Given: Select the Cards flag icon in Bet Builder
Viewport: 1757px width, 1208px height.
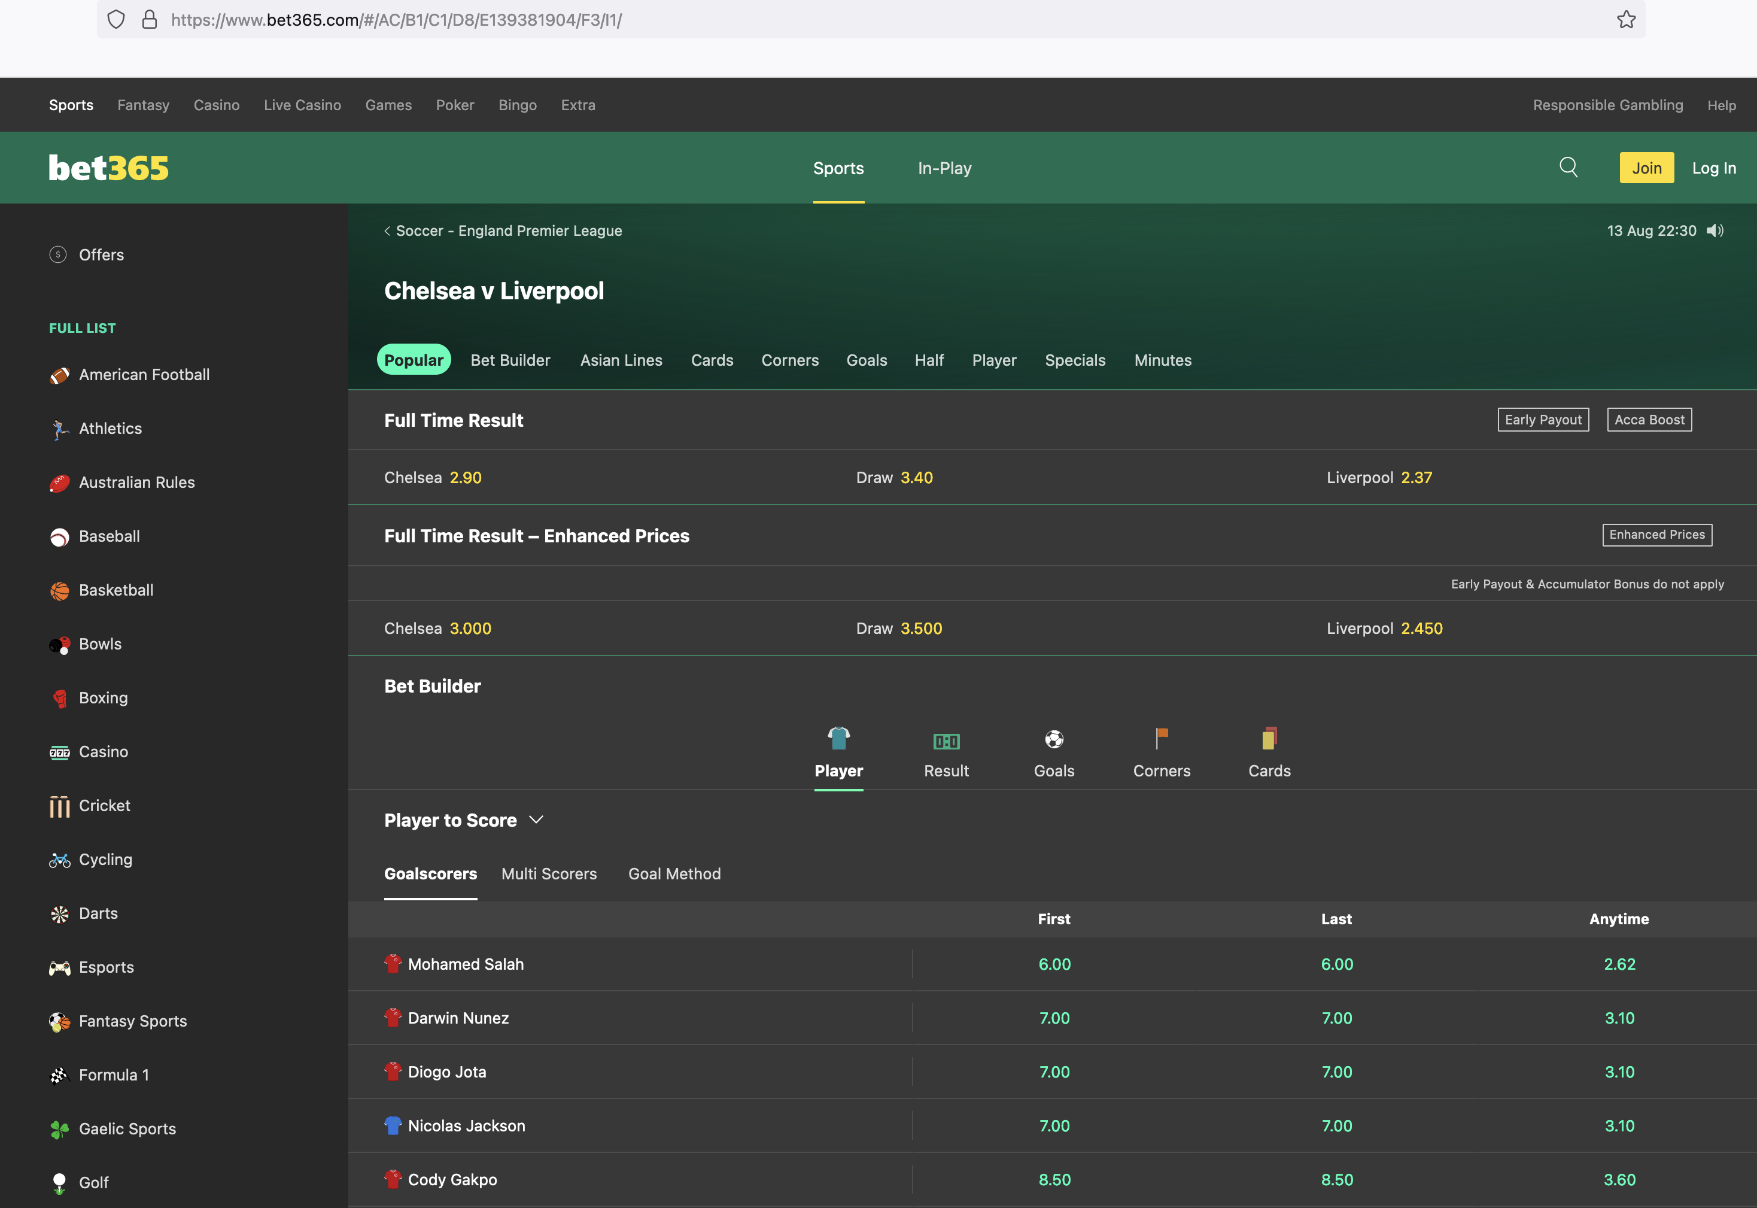Looking at the screenshot, I should click(1269, 739).
